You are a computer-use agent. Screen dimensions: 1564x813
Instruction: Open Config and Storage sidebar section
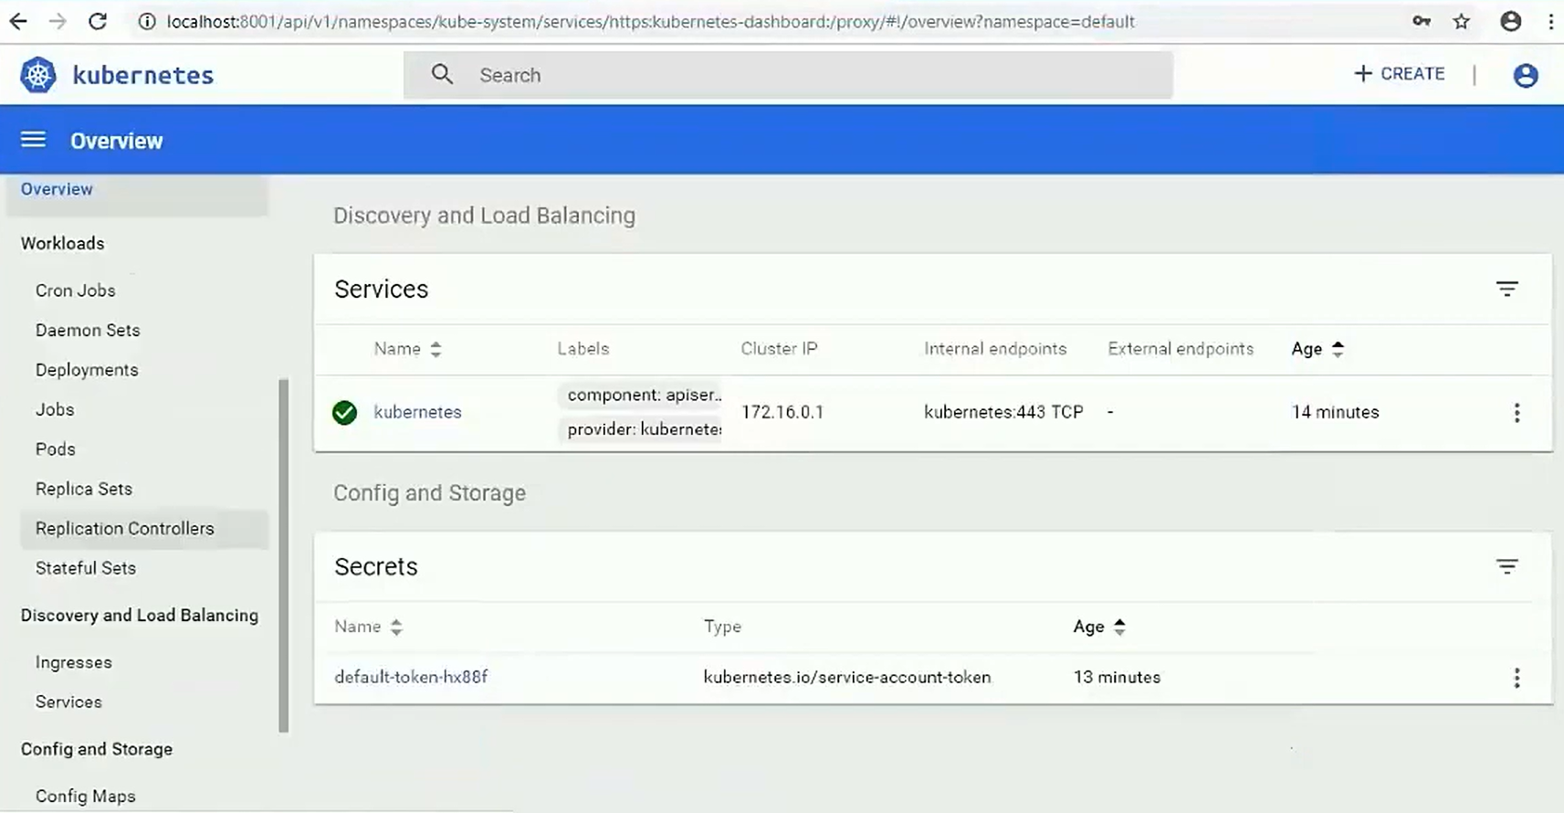96,749
